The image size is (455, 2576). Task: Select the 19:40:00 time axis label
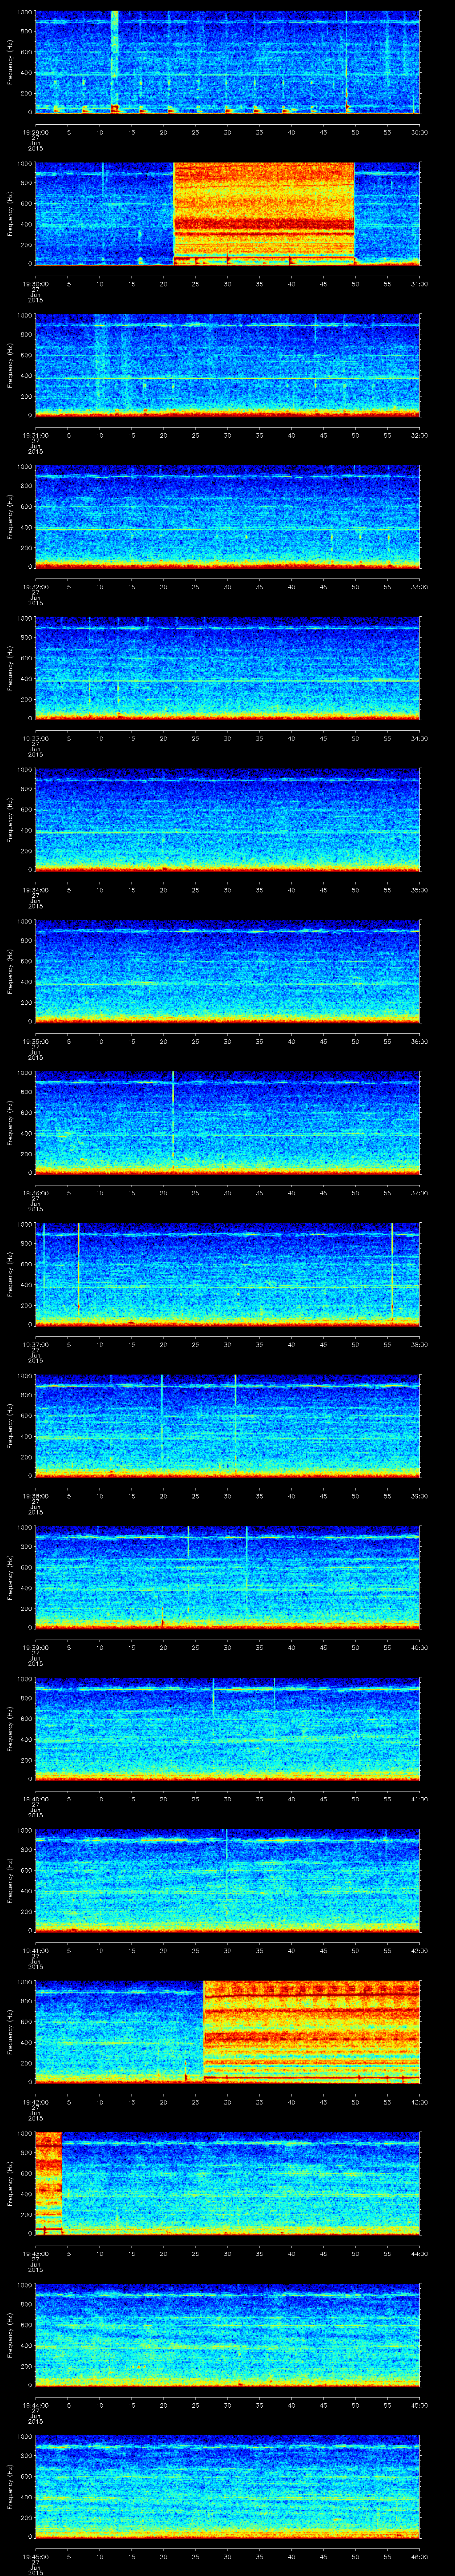tap(35, 1799)
